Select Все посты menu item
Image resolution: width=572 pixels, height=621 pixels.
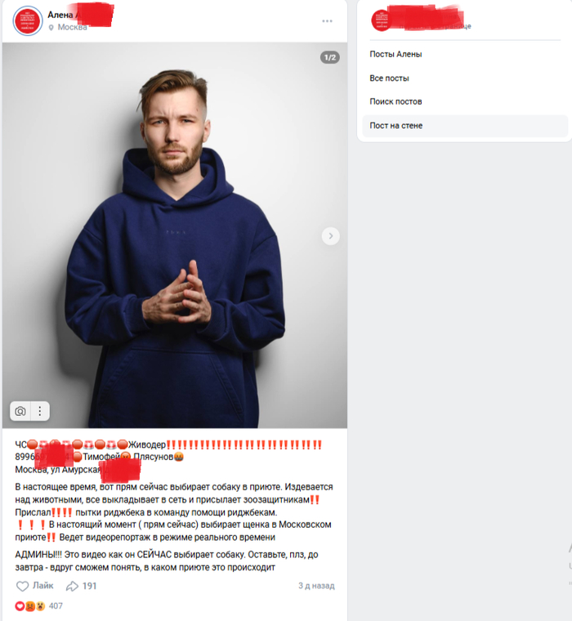pyautogui.click(x=389, y=78)
